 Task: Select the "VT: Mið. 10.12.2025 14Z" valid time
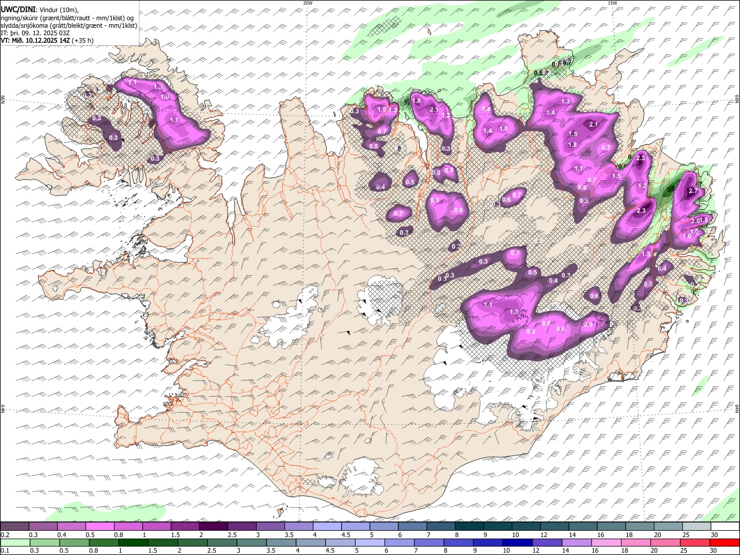[36, 40]
